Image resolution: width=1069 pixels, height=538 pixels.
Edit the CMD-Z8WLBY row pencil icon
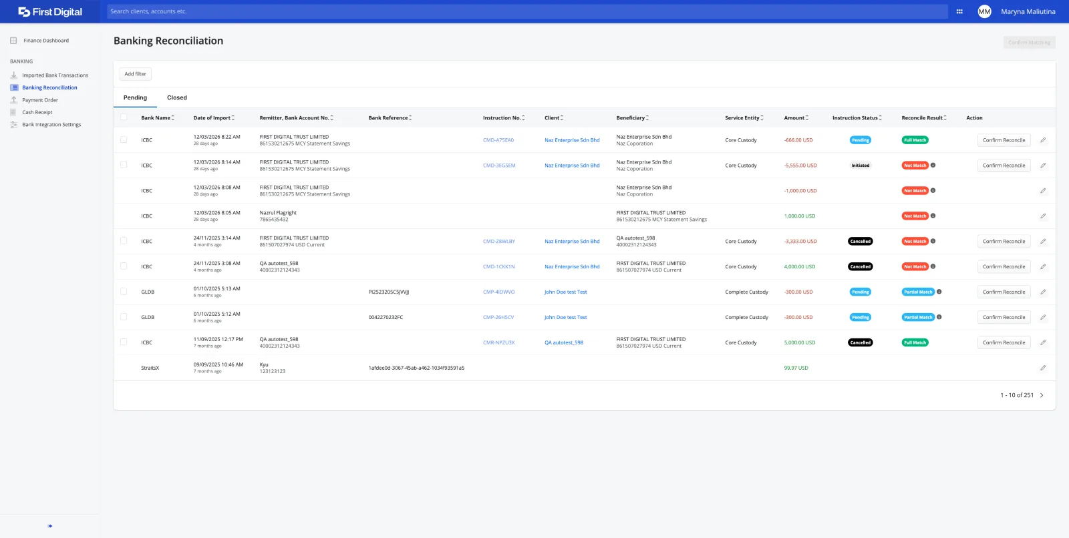point(1043,242)
